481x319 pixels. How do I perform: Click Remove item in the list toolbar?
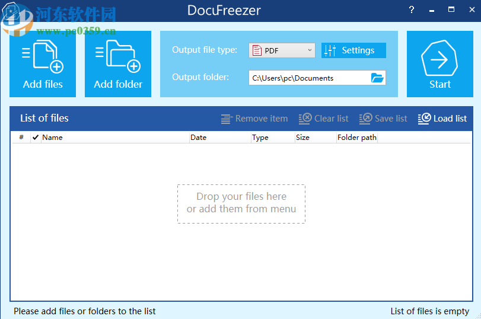point(254,119)
